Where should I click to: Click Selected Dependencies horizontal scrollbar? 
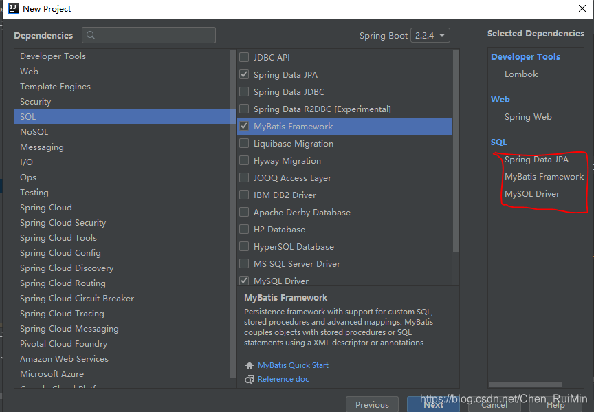pyautogui.click(x=525, y=384)
